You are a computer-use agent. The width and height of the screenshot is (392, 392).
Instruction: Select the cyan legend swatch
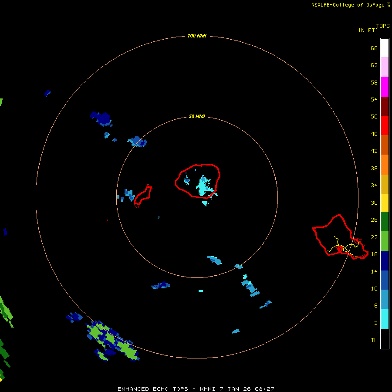click(385, 319)
